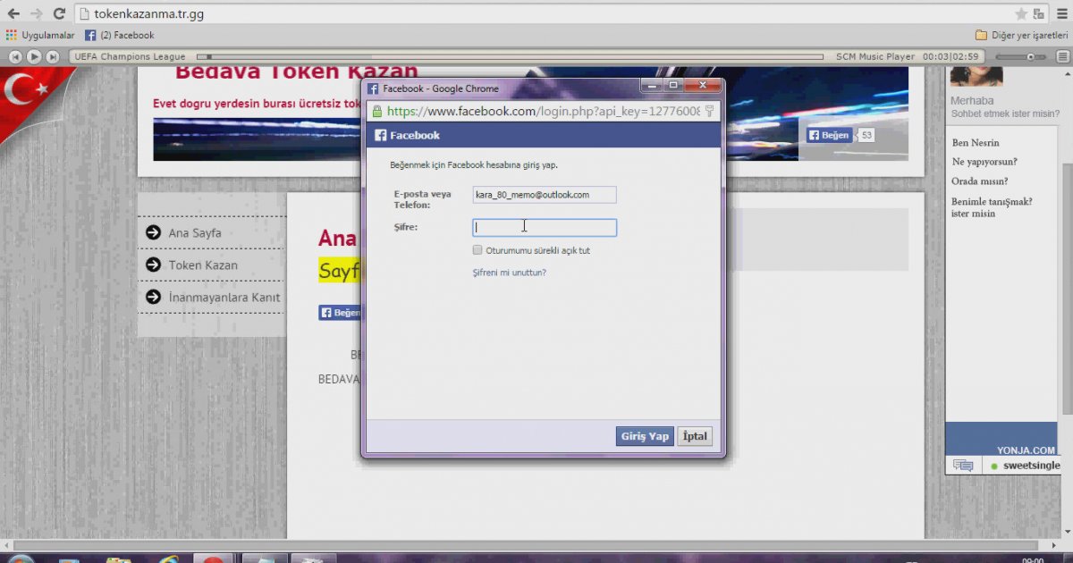Play the UEFA Champions League track
This screenshot has height=563, width=1073.
point(34,56)
